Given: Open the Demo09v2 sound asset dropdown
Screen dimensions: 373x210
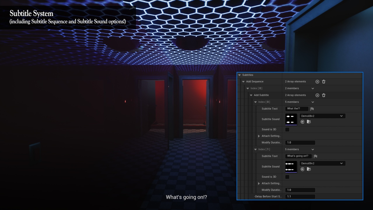Looking at the screenshot, I should (322, 164).
